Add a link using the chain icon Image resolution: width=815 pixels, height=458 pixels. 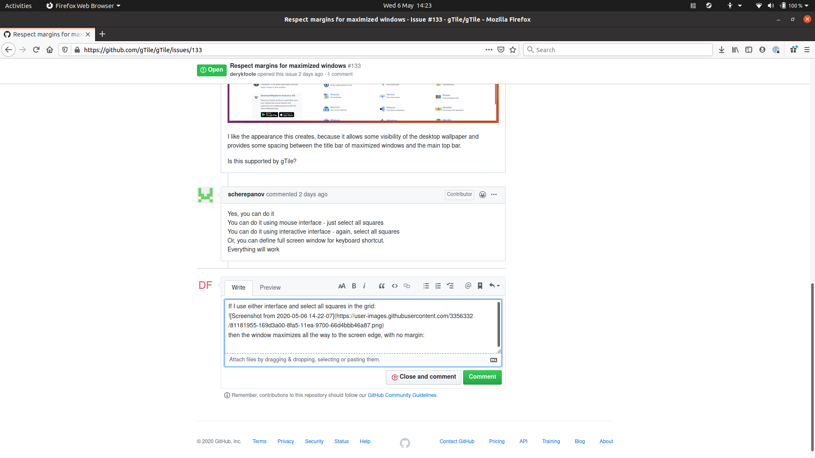[407, 286]
